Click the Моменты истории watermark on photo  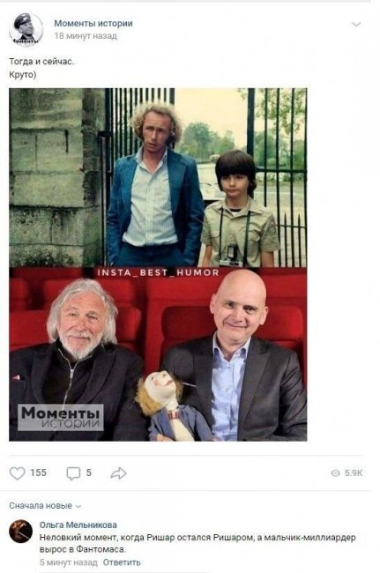61,417
